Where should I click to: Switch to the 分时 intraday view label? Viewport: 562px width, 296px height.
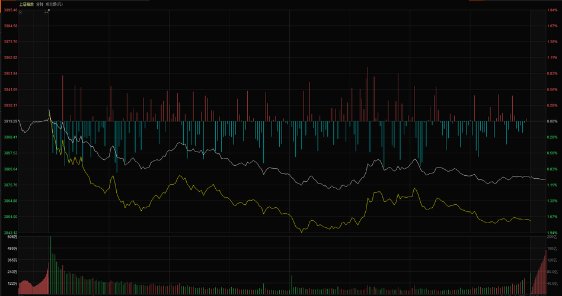pos(40,4)
